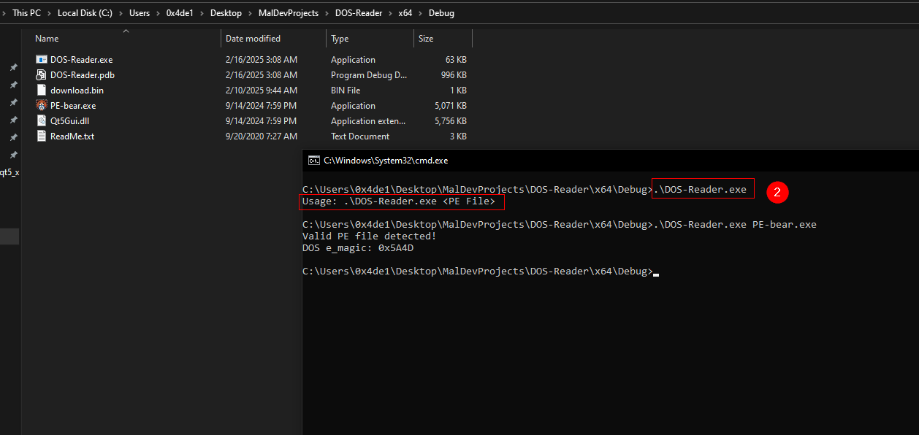Select the DOS-Reader.pdb file icon
919x435 pixels.
click(x=41, y=75)
